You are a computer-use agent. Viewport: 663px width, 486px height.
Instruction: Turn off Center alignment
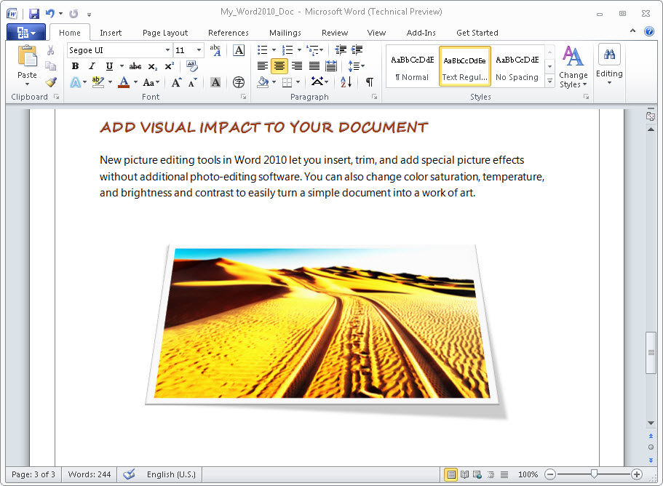coord(279,66)
